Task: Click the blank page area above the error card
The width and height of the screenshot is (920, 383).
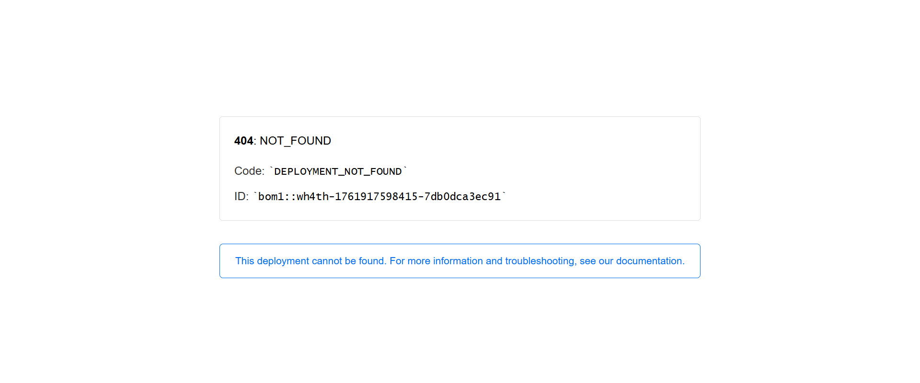Action: point(460,57)
